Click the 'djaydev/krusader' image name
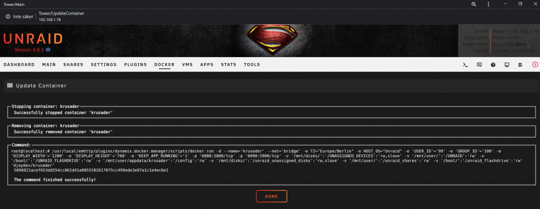This screenshot has height=209, width=540. coord(32,165)
